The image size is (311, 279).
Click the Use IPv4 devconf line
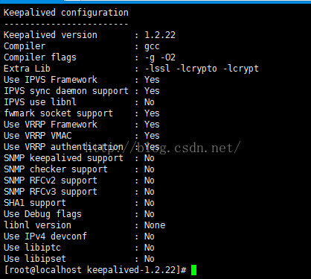[x=79, y=236]
